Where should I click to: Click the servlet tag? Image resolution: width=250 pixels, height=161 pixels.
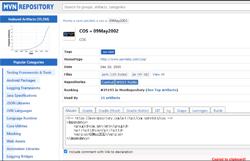click(108, 52)
